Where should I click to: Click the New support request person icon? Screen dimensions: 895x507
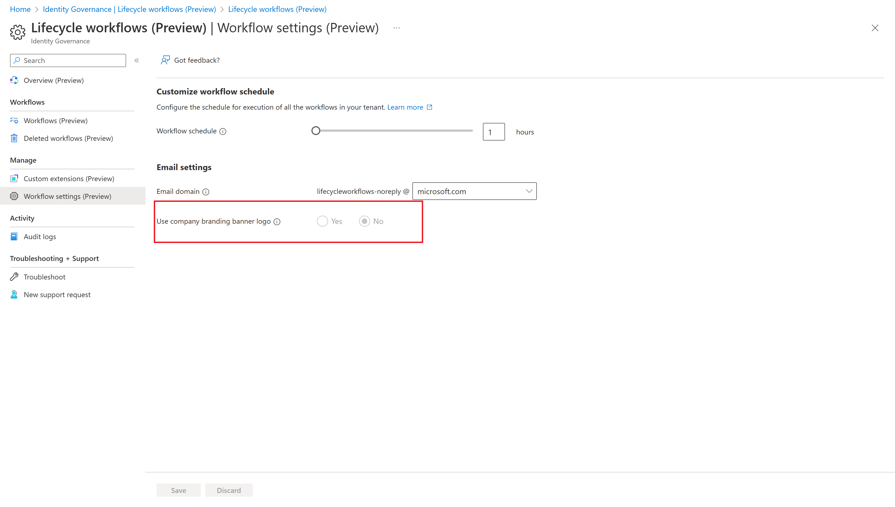pos(14,294)
